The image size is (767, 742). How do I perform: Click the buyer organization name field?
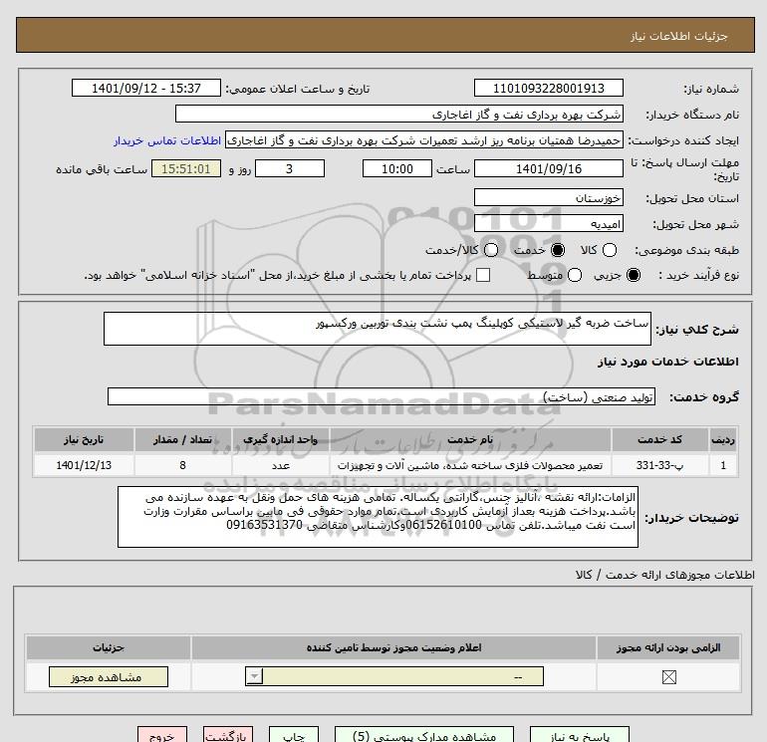(399, 114)
